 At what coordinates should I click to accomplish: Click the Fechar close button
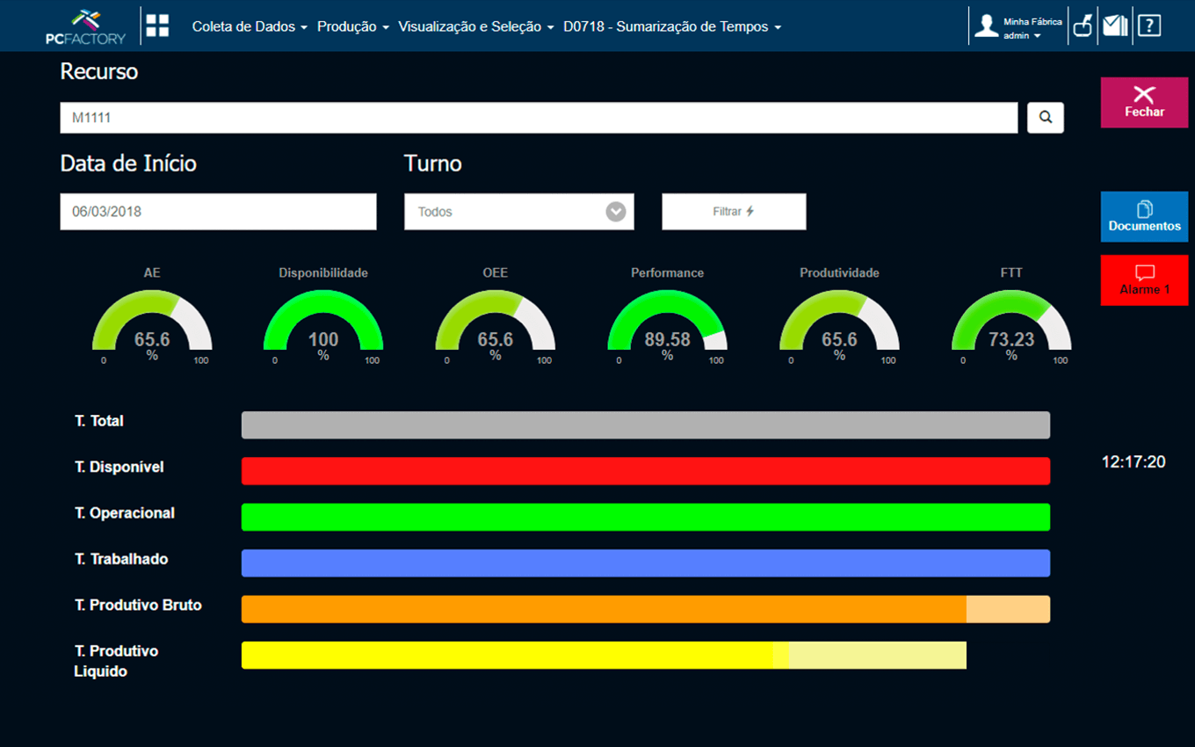coord(1144,102)
